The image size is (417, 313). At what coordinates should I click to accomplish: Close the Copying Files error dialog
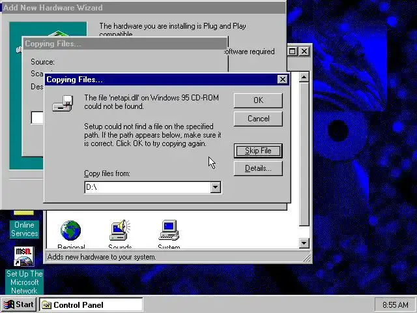point(282,80)
